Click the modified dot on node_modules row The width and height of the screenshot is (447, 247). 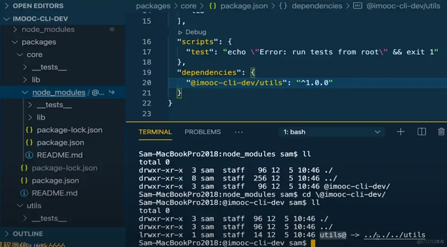(112, 29)
